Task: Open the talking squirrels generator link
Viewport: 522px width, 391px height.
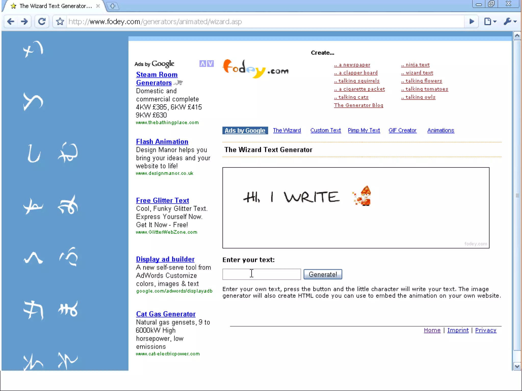Action: [x=357, y=81]
